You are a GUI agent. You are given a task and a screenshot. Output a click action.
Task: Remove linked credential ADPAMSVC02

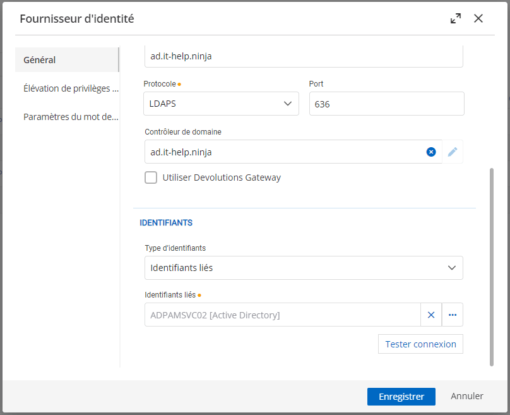(x=431, y=315)
